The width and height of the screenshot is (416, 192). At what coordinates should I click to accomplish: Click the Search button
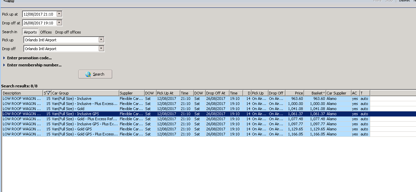(x=95, y=74)
